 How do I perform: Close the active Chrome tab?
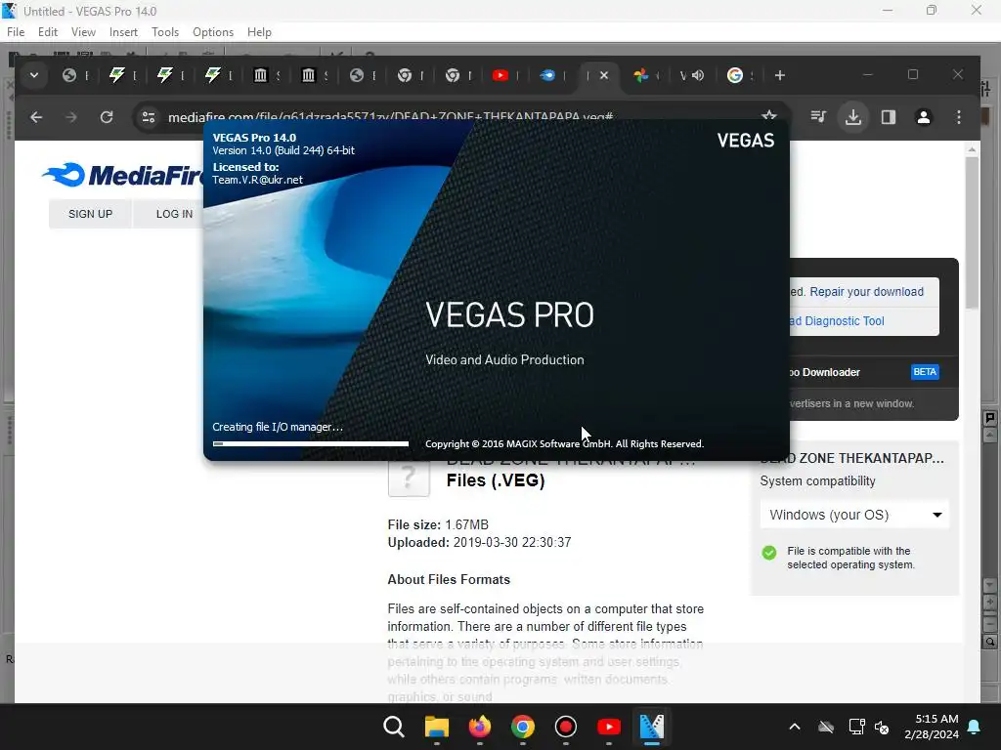(604, 75)
